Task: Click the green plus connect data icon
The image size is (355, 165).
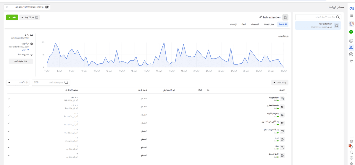Action: (351, 32)
